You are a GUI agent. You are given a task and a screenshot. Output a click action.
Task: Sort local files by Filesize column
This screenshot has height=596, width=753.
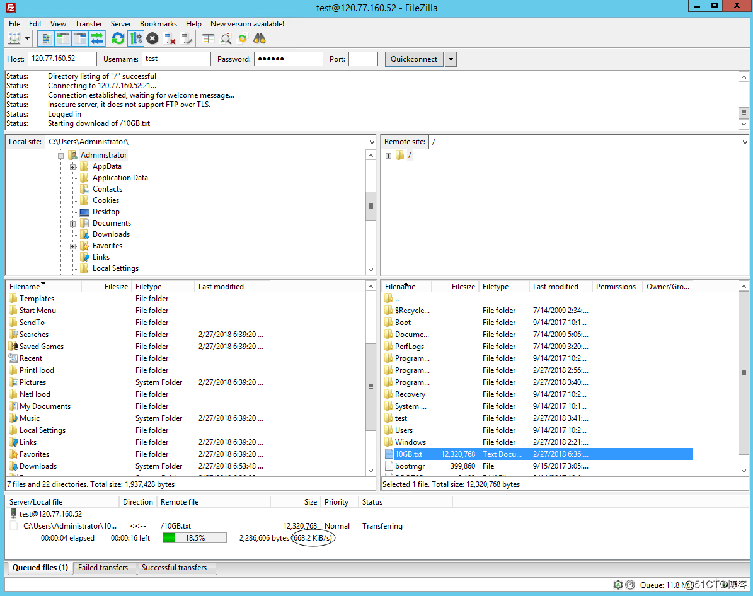106,286
